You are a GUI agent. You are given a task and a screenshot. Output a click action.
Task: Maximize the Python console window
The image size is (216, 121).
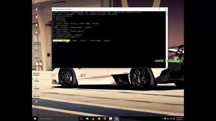pyautogui.click(x=160, y=9)
